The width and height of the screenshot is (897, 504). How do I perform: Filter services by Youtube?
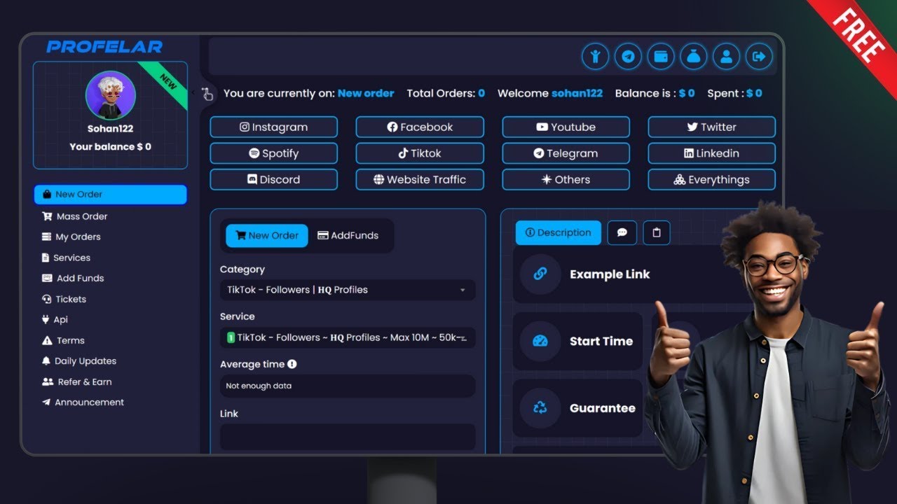(566, 127)
